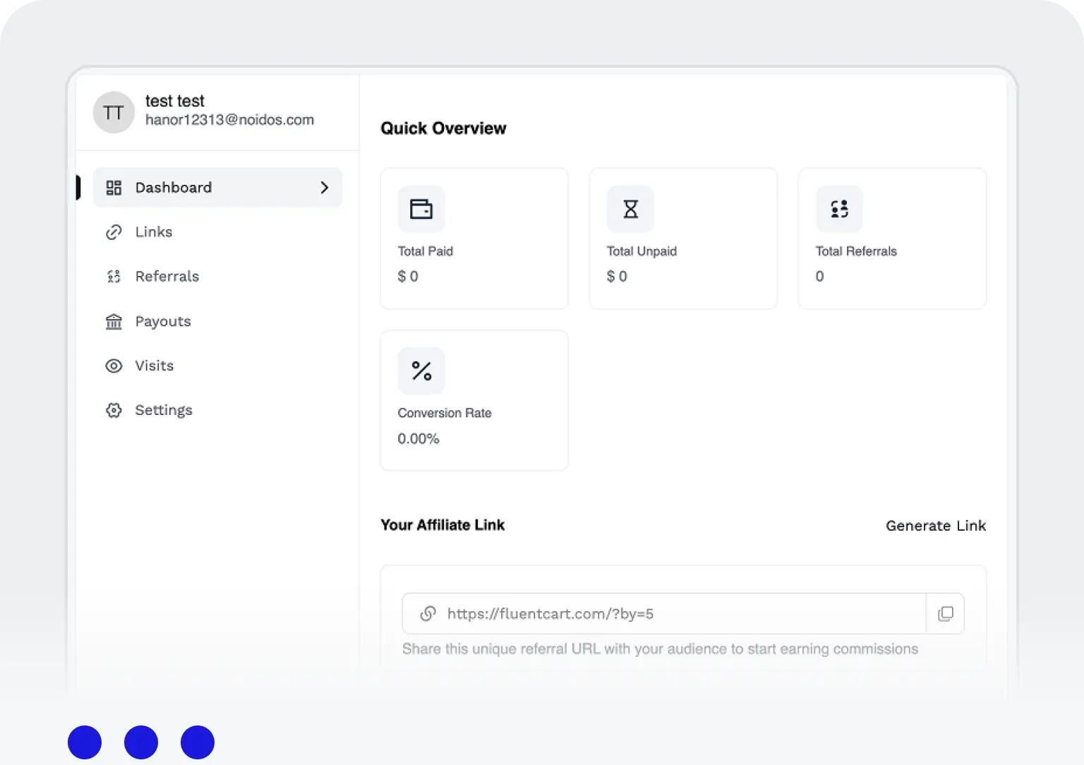Open Settings via the gear icon

coord(114,410)
